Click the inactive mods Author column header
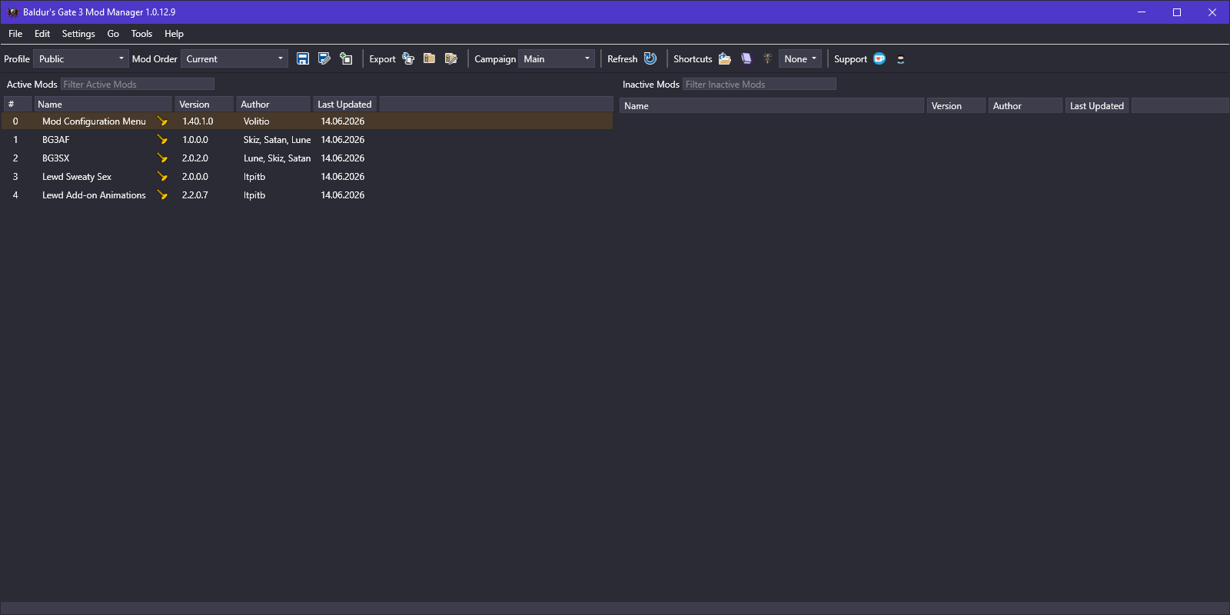Viewport: 1230px width, 615px height. click(x=1026, y=106)
